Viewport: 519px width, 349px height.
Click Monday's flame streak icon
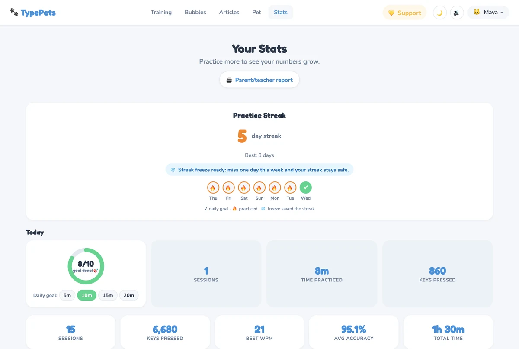click(x=275, y=187)
